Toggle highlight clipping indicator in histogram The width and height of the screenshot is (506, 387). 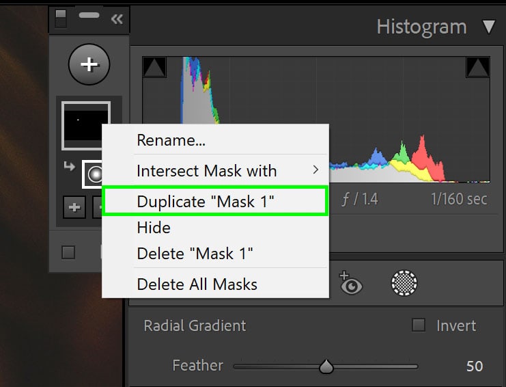(x=477, y=67)
